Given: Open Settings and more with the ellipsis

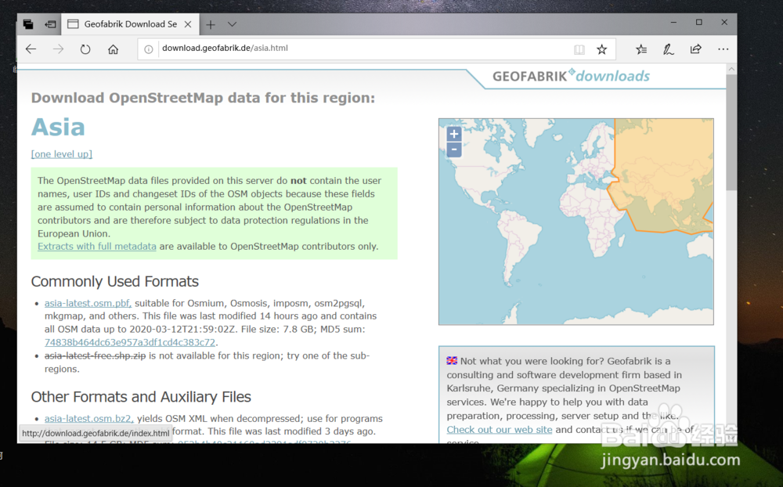Looking at the screenshot, I should (723, 49).
